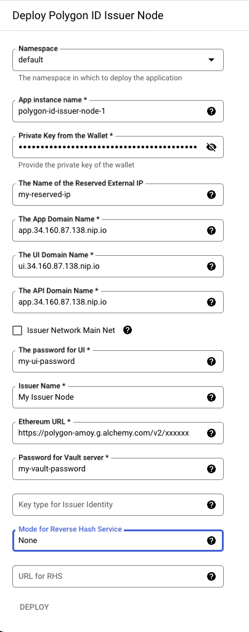The image size is (249, 632).
Task: Focus the Issuer Name input field
Action: (x=118, y=397)
